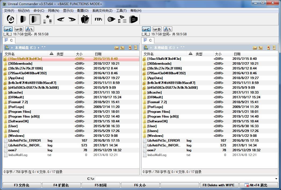Image resolution: width=281 pixels, height=190 pixels.
Task: Open the 命令(C) menu
Action: (39, 10)
